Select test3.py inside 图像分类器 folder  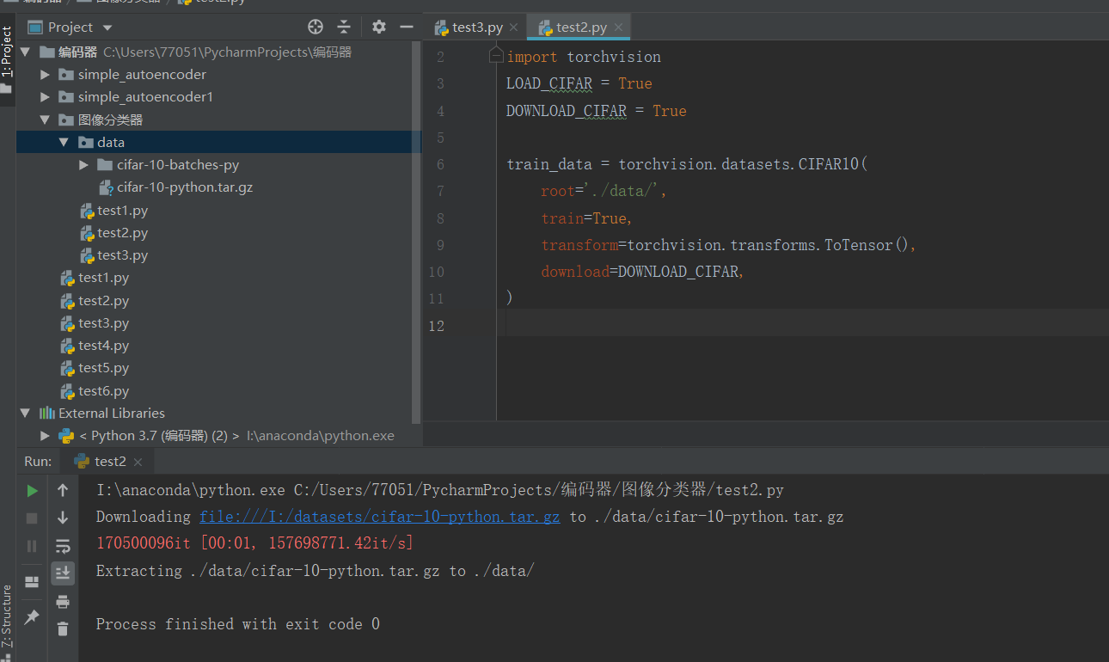122,255
